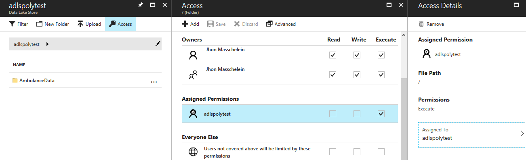Click the group owner icon
The height and width of the screenshot is (160, 526).
(193, 75)
